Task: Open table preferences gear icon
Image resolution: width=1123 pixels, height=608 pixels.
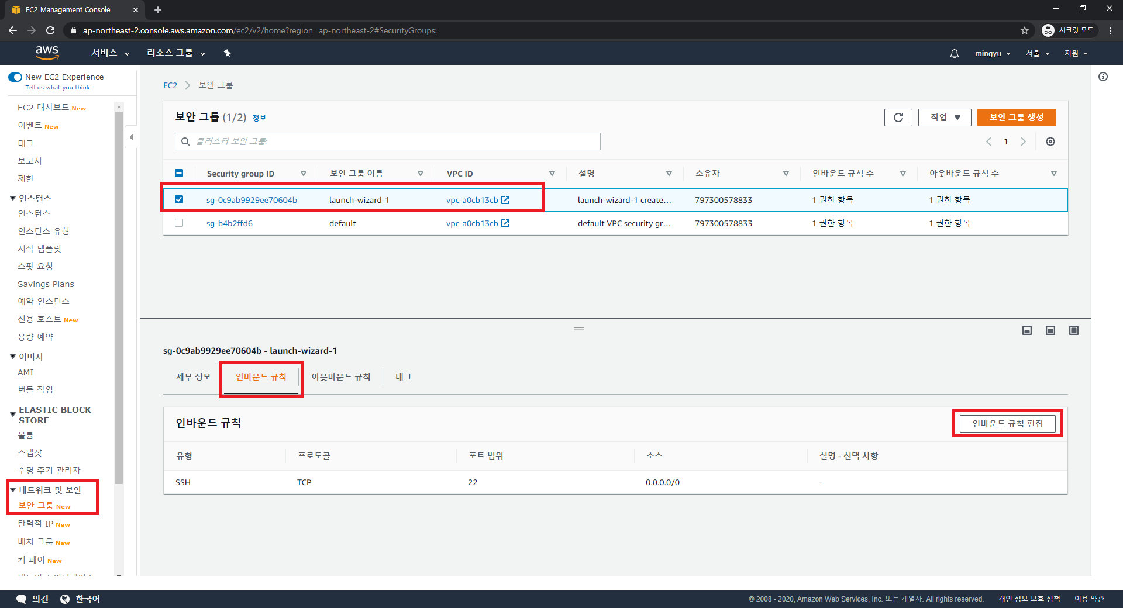Action: coord(1050,141)
